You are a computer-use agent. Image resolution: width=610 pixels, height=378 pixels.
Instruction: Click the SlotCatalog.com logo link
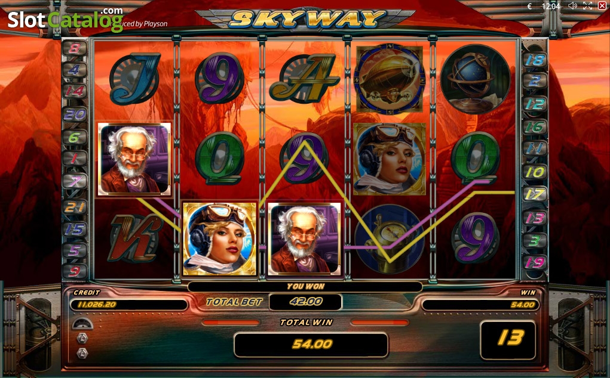(66, 18)
